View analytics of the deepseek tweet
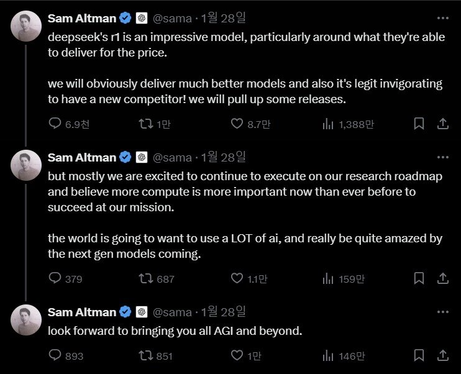 328,124
